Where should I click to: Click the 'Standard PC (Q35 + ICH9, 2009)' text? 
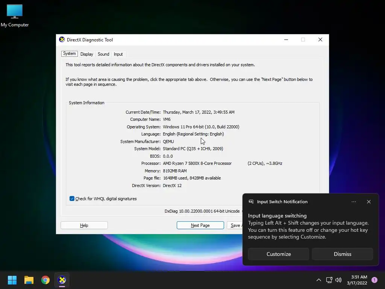(x=193, y=149)
